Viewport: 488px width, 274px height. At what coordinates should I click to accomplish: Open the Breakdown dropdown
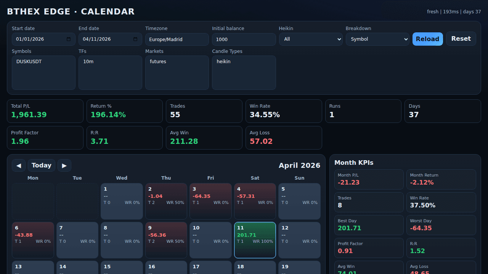coord(377,39)
